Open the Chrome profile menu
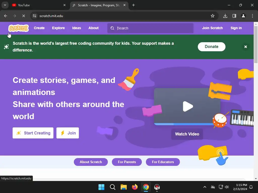This screenshot has width=258, height=193. pyautogui.click(x=243, y=16)
